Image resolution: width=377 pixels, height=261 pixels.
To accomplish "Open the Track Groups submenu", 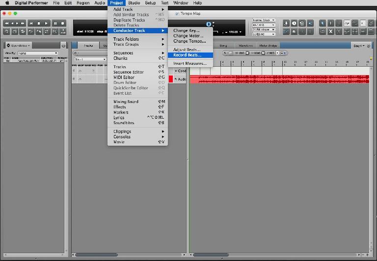I will (137, 45).
